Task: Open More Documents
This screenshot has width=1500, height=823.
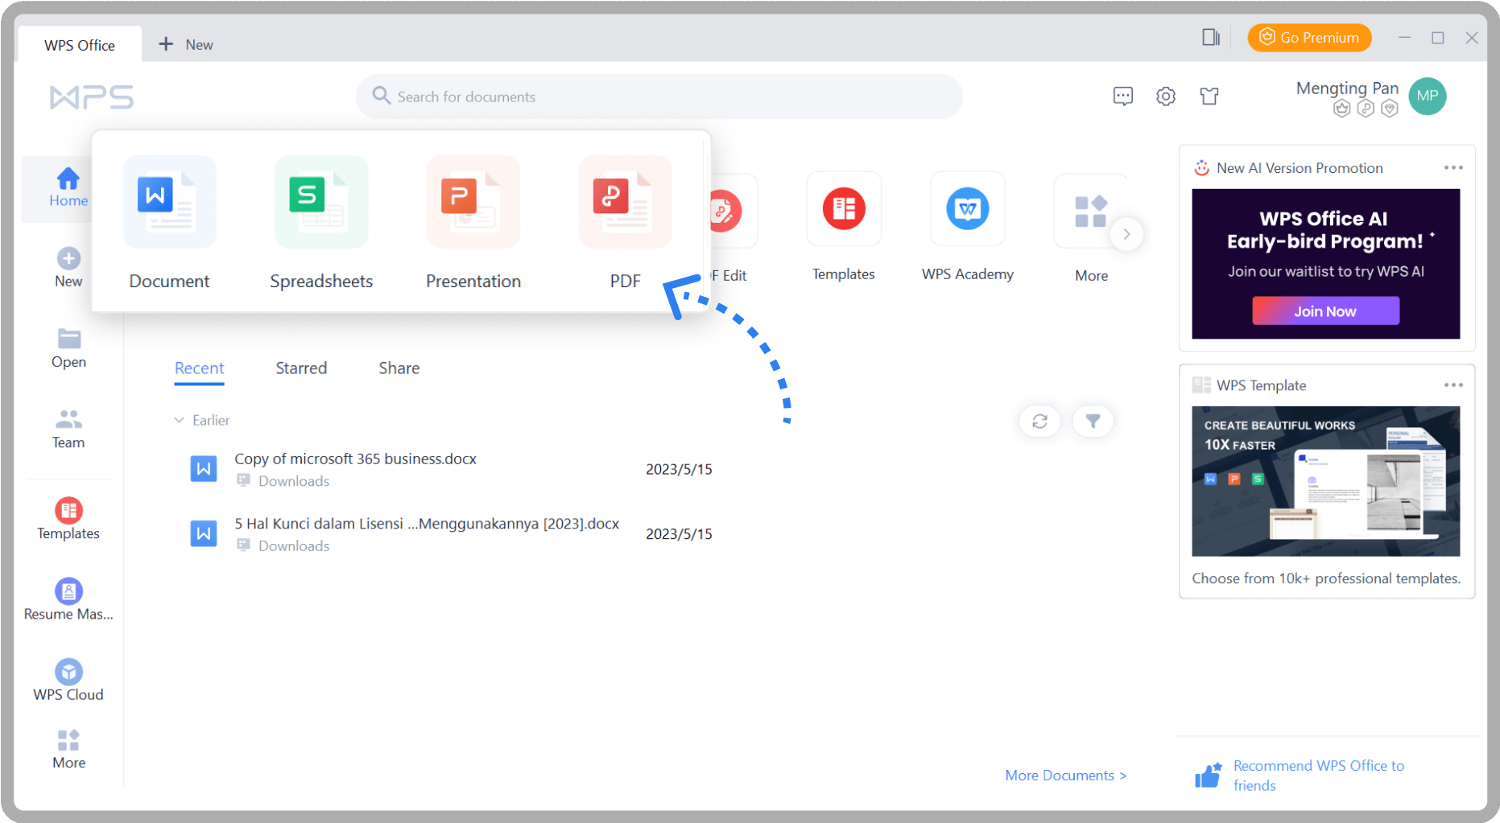Action: (1064, 775)
